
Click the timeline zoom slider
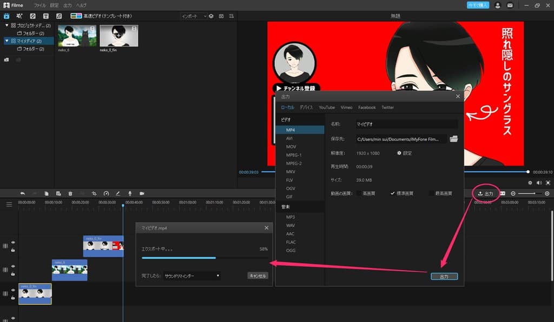pos(530,193)
